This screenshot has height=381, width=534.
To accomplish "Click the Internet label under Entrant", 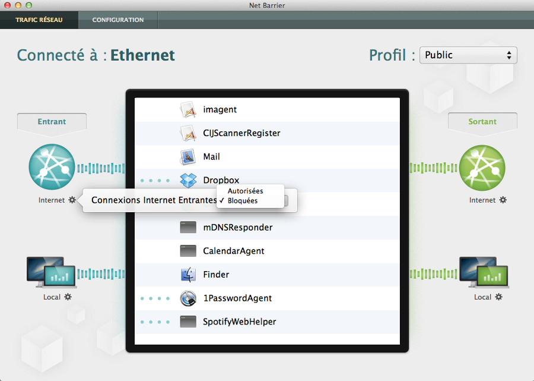I will (x=52, y=200).
